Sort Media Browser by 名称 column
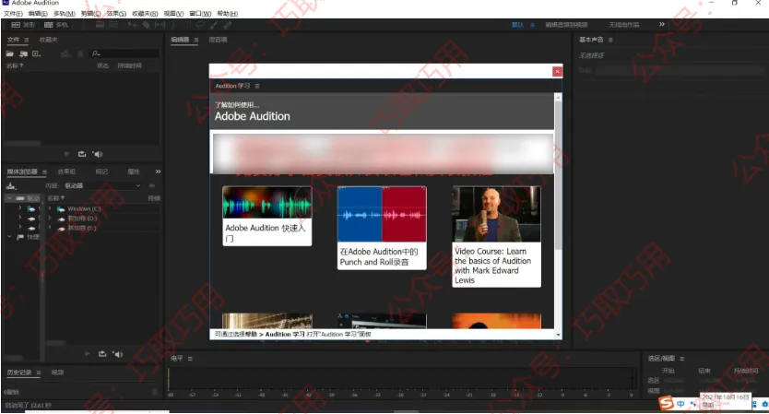 click(56, 198)
